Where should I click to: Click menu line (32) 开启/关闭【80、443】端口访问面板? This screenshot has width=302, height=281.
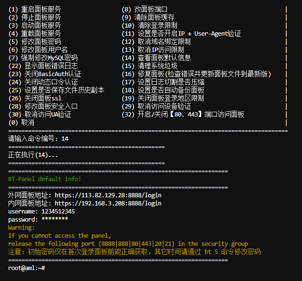183,115
